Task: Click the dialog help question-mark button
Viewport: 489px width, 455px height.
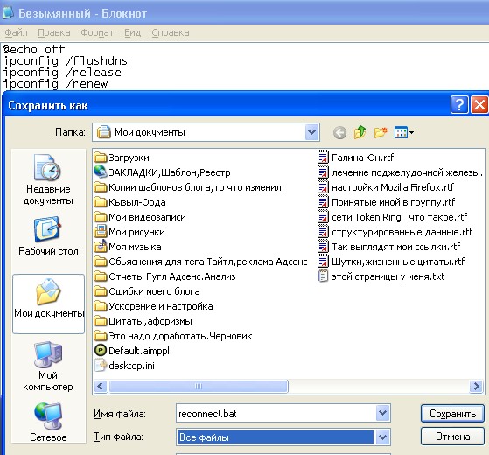Action: click(459, 105)
